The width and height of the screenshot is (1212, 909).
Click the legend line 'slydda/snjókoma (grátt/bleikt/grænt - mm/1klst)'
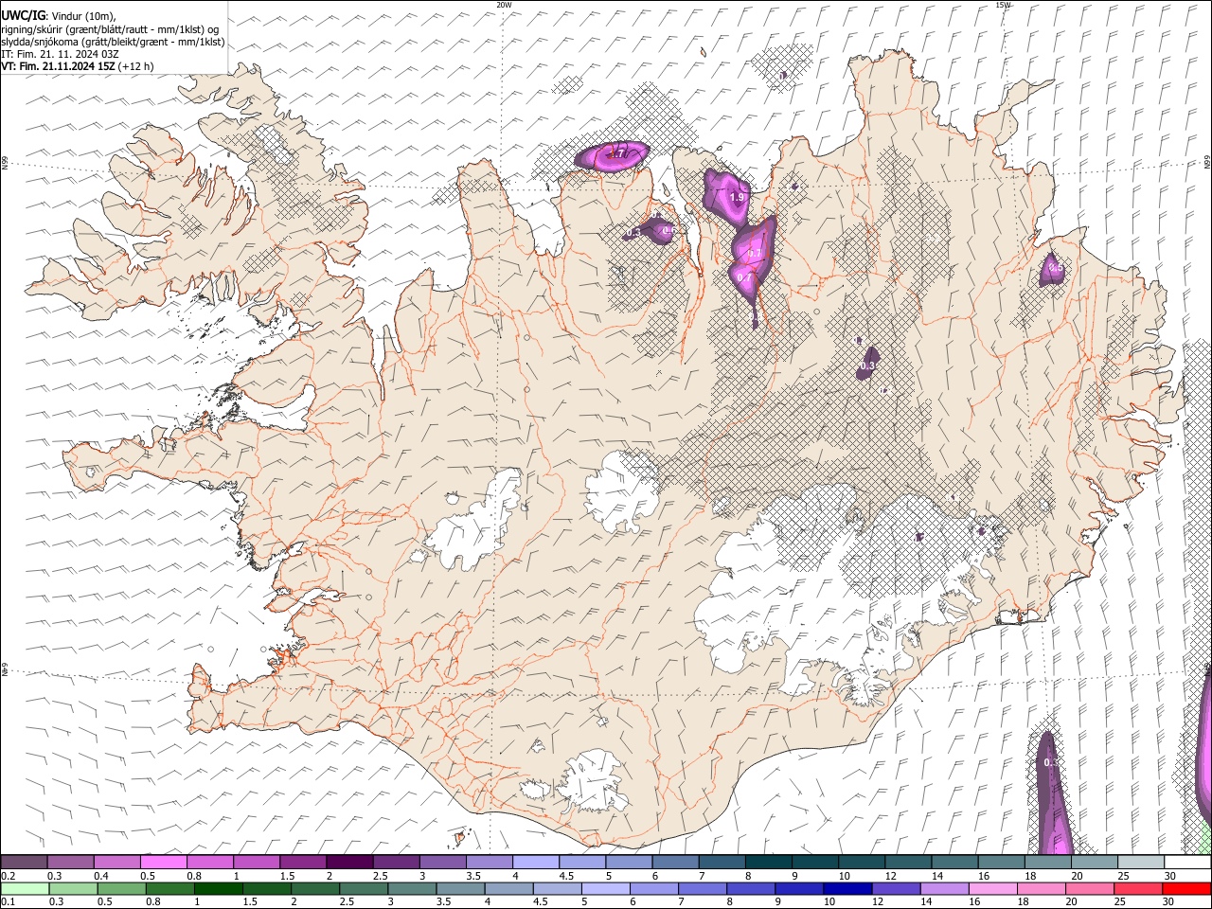[113, 42]
